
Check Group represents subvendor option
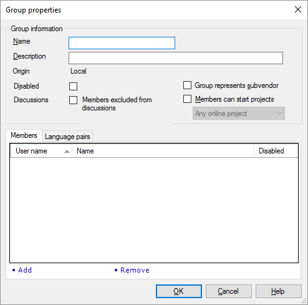(x=187, y=85)
